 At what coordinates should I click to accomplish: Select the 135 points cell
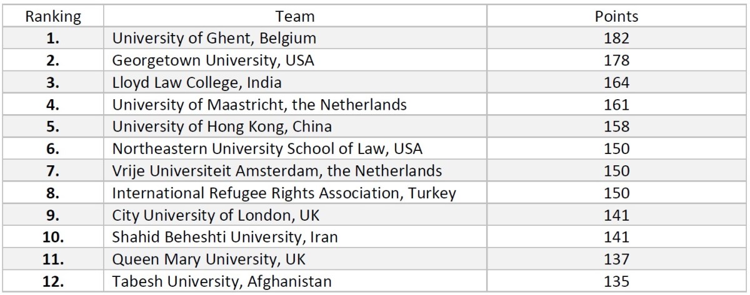[616, 282]
